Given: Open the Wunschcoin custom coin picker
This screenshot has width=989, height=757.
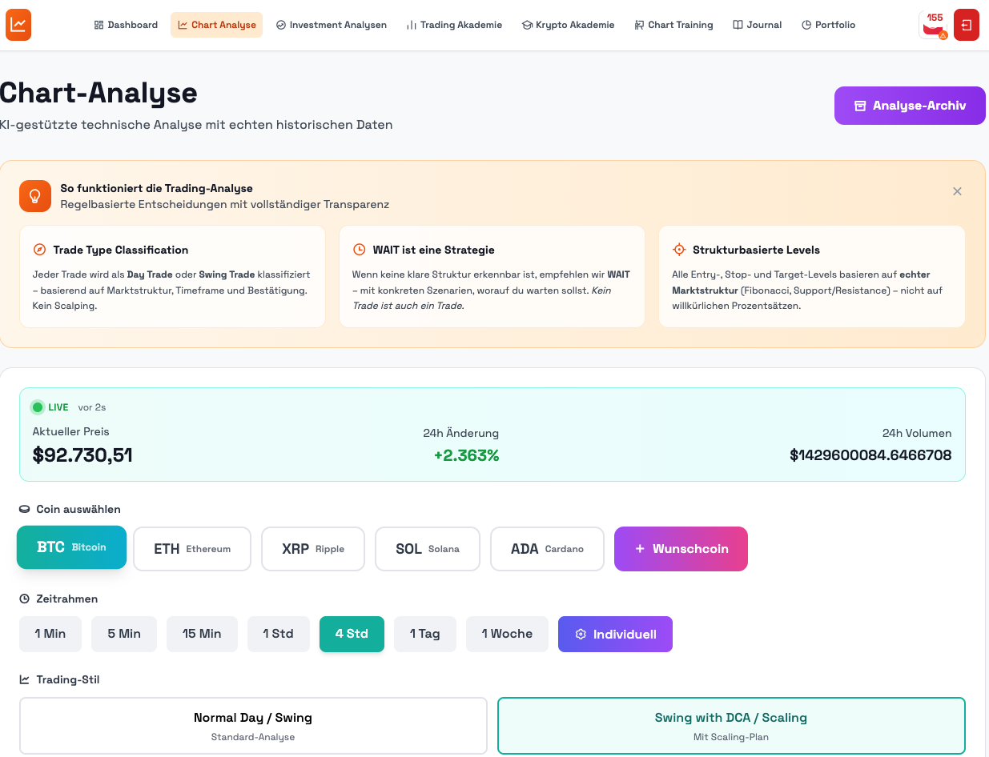Looking at the screenshot, I should pos(681,549).
